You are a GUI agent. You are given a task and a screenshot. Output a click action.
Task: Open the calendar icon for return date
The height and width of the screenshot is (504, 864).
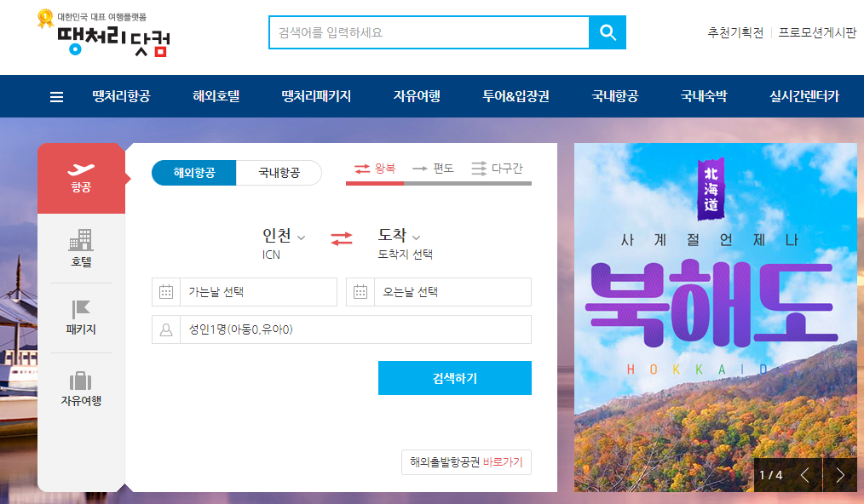click(x=360, y=291)
